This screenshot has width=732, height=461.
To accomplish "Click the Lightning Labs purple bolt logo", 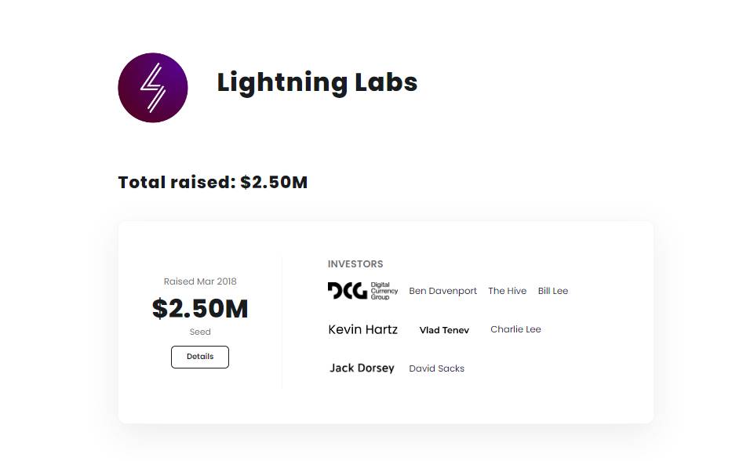I will click(x=153, y=88).
